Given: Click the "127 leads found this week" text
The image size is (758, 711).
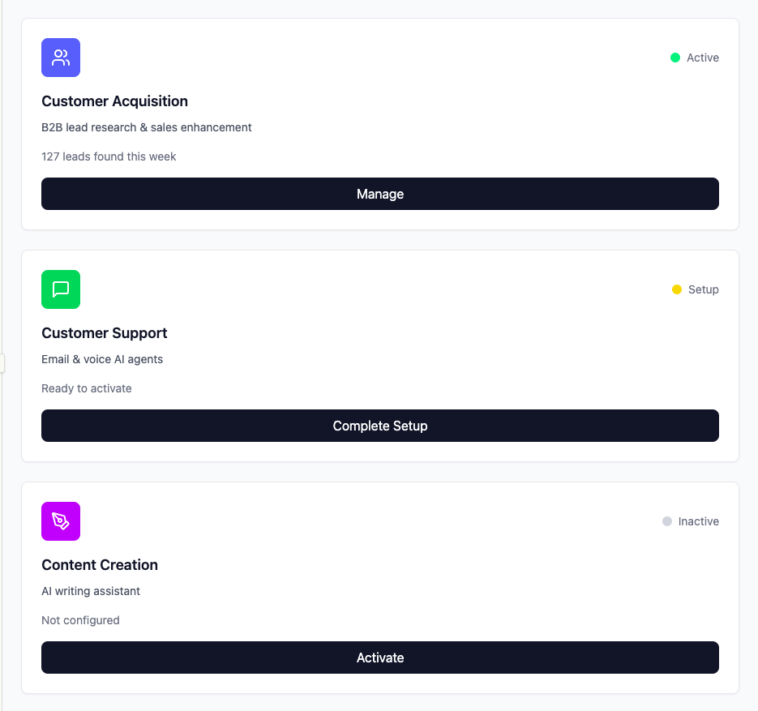Looking at the screenshot, I should 109,156.
